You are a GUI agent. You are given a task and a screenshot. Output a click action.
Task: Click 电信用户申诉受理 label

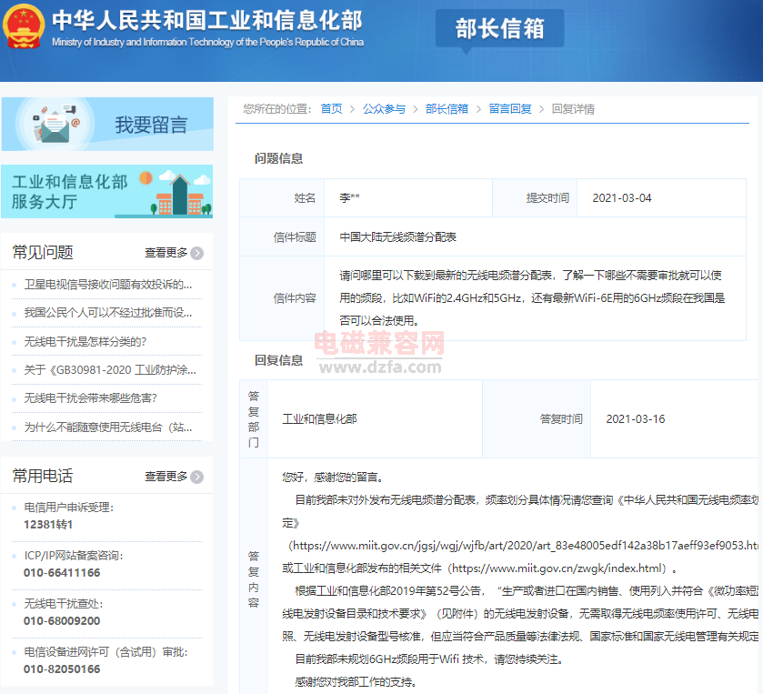pos(69,508)
